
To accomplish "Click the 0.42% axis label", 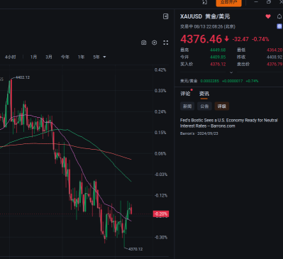I will pyautogui.click(x=160, y=70).
